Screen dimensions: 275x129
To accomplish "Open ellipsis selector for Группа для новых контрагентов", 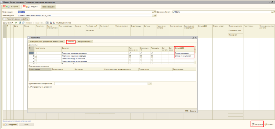I will 148,84.
